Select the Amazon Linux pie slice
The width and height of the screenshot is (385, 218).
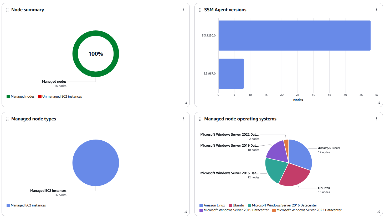301,155
